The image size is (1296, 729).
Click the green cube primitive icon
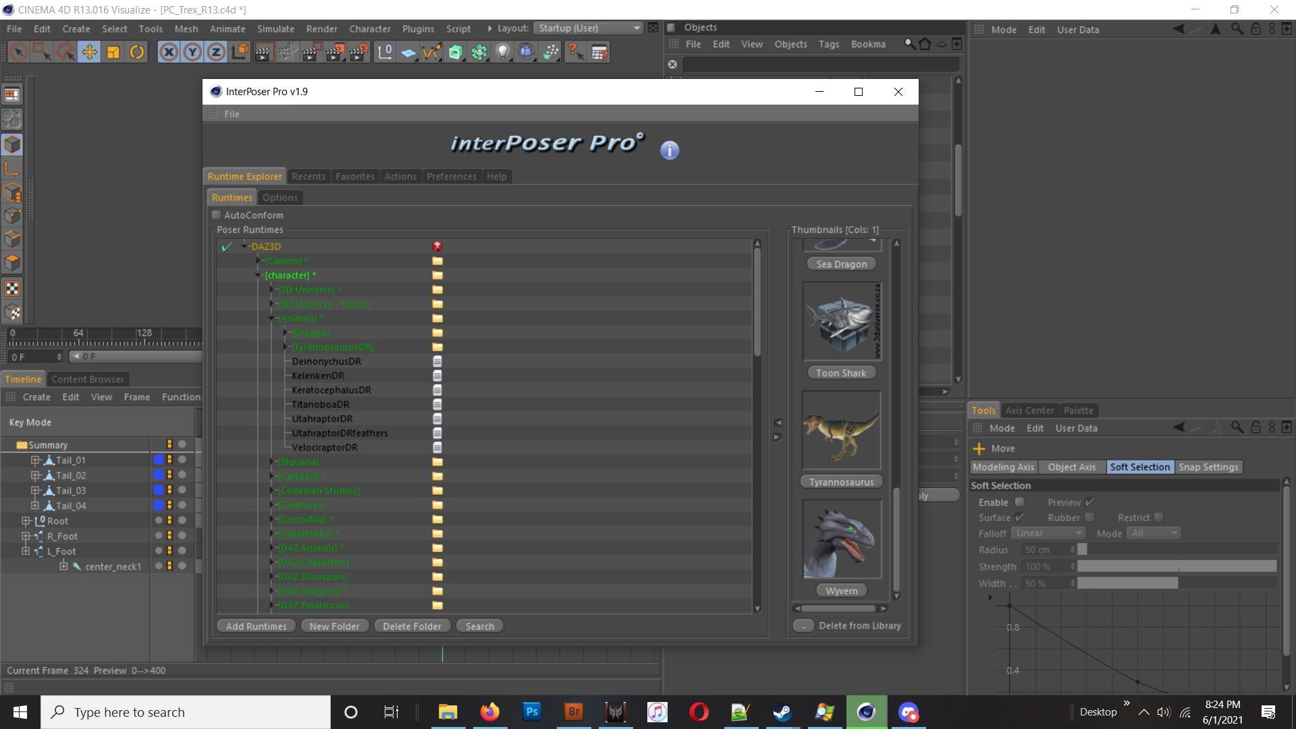456,52
